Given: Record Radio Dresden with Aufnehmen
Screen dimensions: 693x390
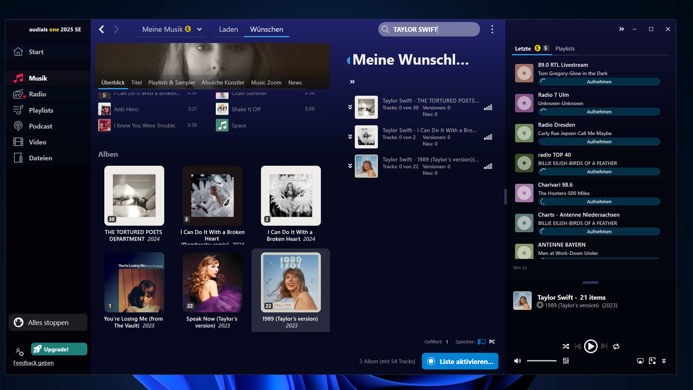Looking at the screenshot, I should [599, 142].
